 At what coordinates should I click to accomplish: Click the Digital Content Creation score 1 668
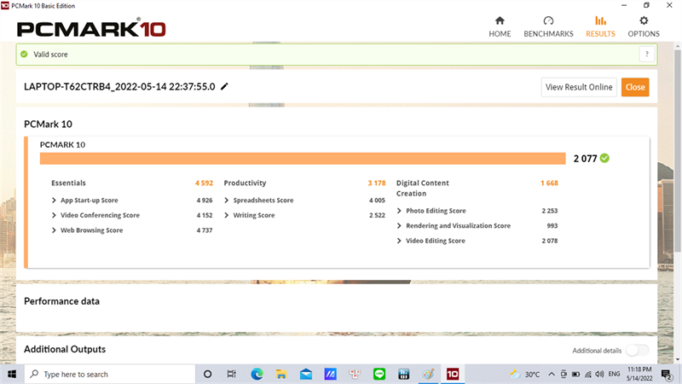point(549,183)
